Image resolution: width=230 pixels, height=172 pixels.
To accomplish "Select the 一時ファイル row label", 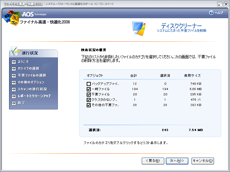I will click(x=101, y=89).
